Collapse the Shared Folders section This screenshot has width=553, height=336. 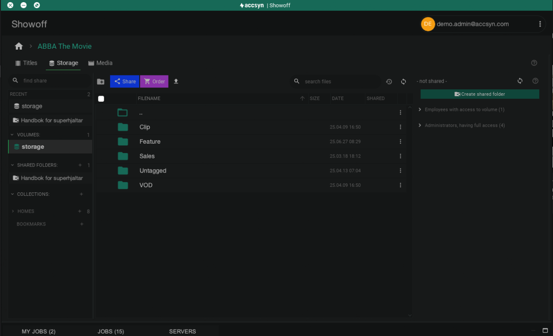coord(13,165)
